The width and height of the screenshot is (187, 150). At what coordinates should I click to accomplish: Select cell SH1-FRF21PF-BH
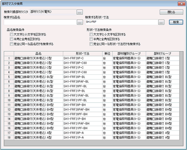tap(83, 128)
